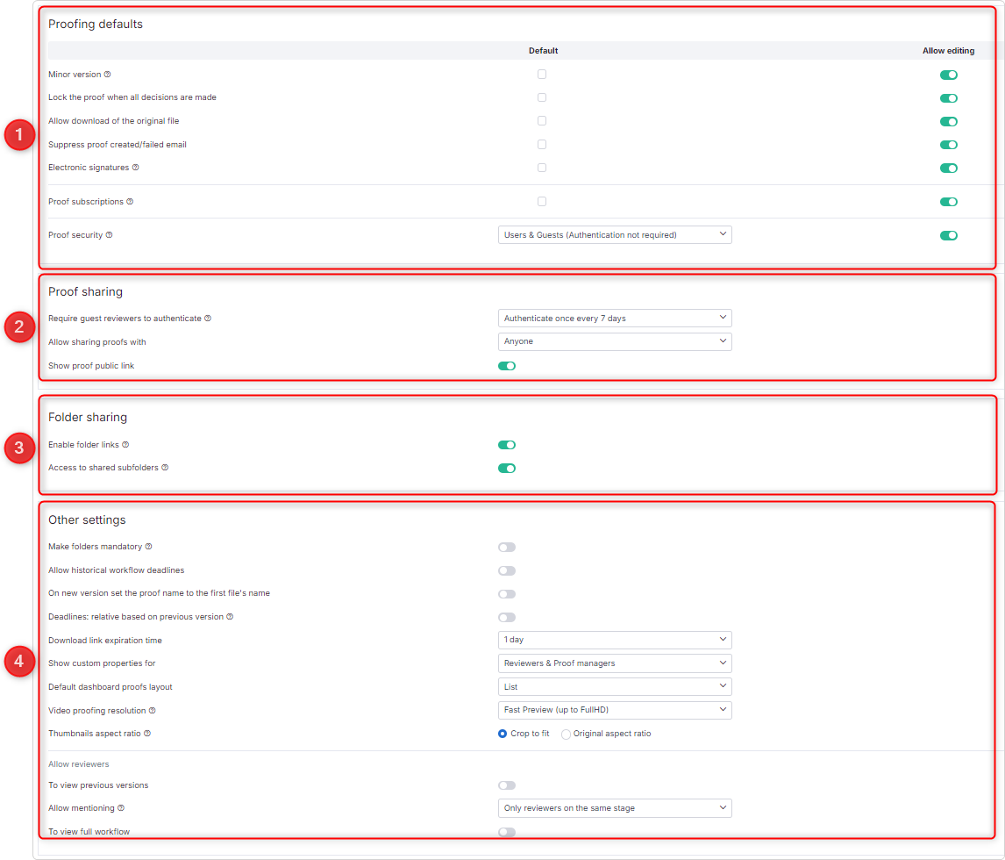The height and width of the screenshot is (860, 1005).
Task: Disable Allow editing for Proof security
Action: click(x=949, y=235)
